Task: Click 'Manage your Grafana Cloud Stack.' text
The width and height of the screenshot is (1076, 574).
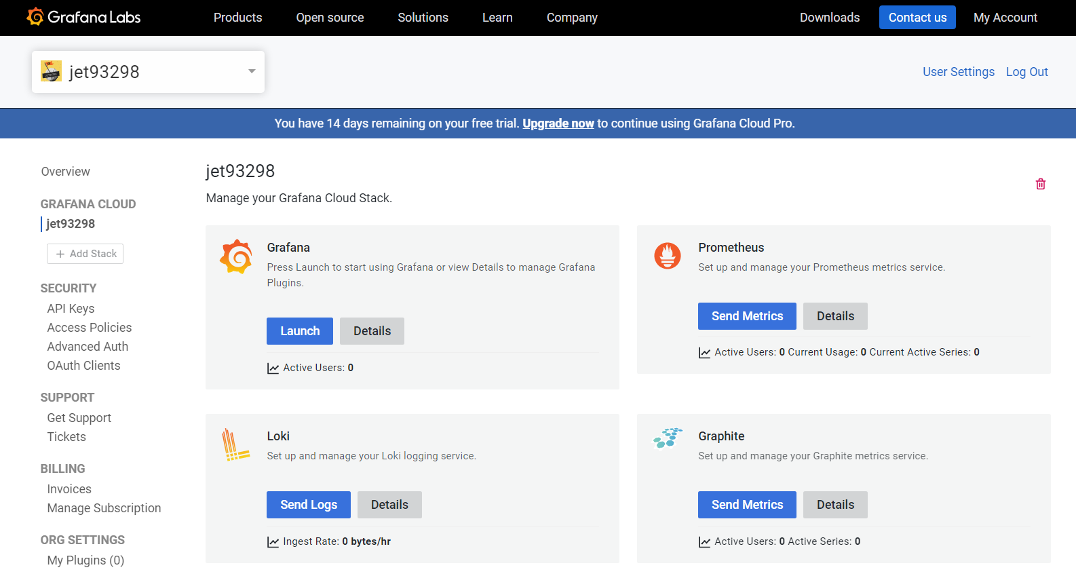Action: click(299, 198)
